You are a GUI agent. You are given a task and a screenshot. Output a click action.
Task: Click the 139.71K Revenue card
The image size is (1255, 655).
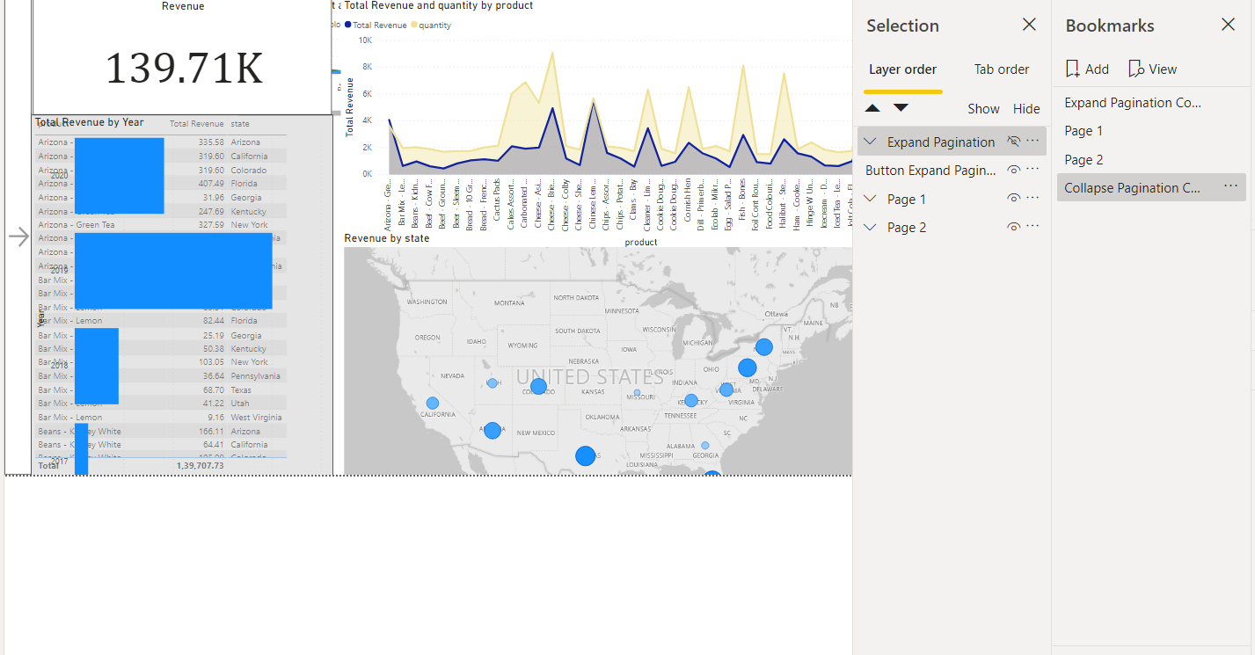point(183,57)
